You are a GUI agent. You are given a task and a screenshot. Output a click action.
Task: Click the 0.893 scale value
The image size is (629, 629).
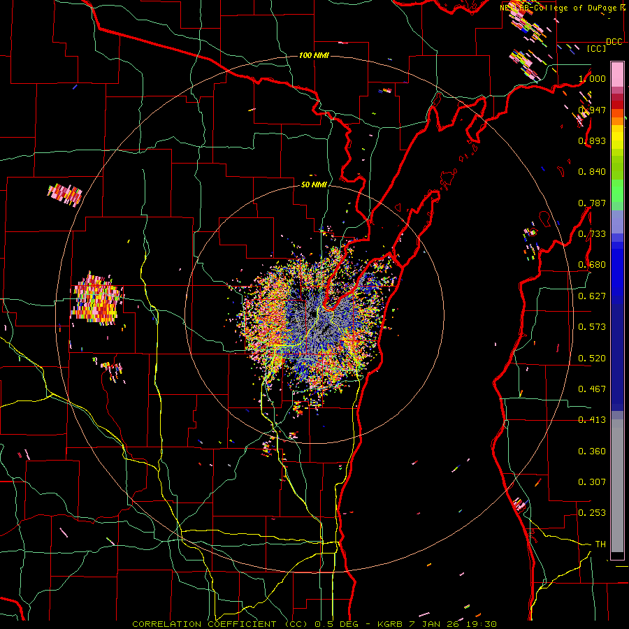tap(592, 140)
